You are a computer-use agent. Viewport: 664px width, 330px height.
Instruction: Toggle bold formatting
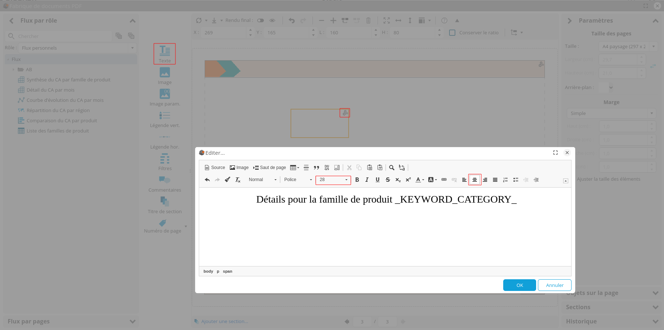tap(357, 180)
